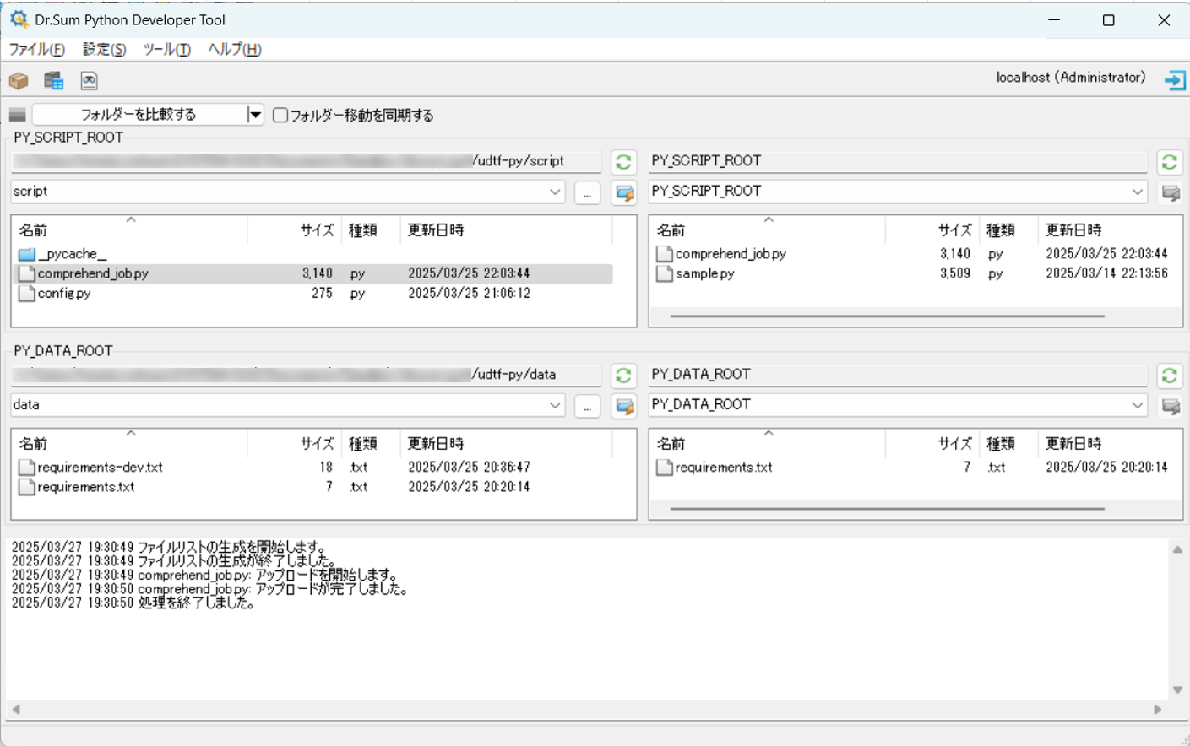Expand the local data folder combo box
This screenshot has width=1190, height=746.
pos(555,406)
